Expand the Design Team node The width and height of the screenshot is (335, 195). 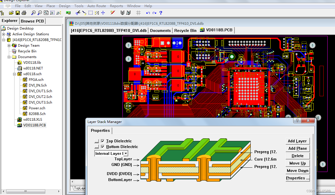tap(10, 45)
